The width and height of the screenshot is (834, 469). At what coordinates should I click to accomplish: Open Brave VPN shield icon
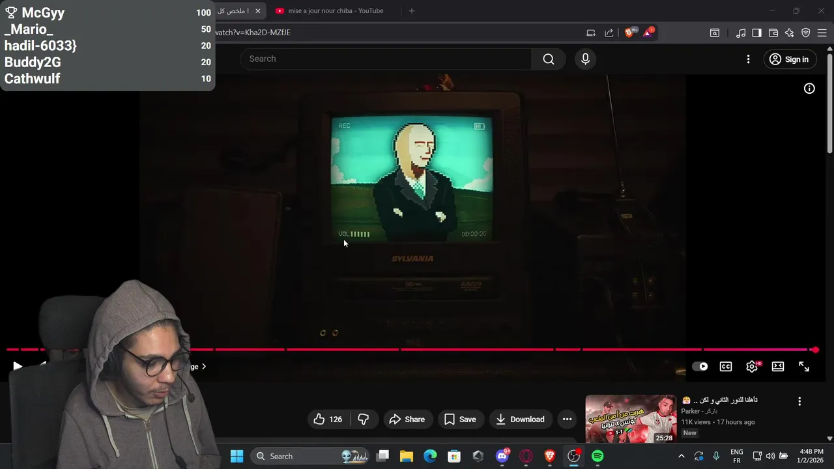pyautogui.click(x=806, y=33)
